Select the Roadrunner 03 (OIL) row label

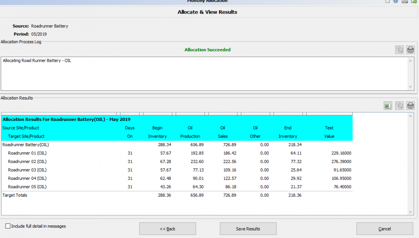[x=27, y=170]
